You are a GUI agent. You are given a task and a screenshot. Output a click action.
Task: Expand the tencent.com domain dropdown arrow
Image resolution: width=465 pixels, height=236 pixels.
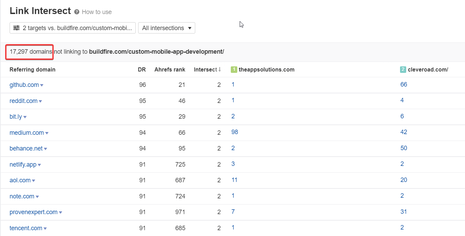45,229
